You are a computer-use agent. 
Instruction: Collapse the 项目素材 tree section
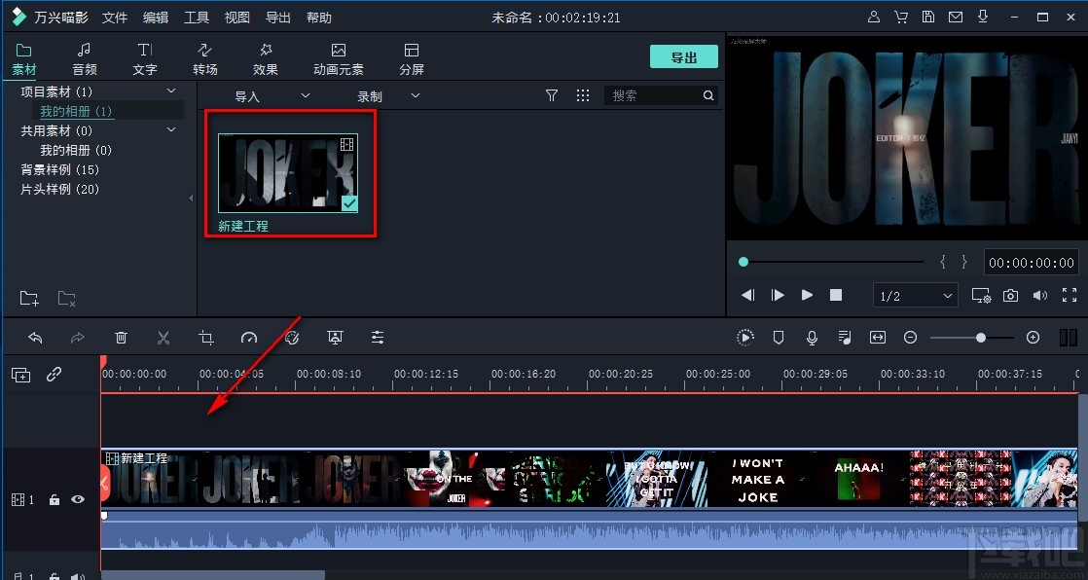tap(171, 91)
